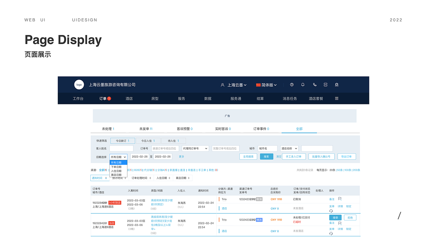Viewport: 427px width, 240px height.
Task: Click the flag icon in 当日 order row
Action: pos(340,223)
